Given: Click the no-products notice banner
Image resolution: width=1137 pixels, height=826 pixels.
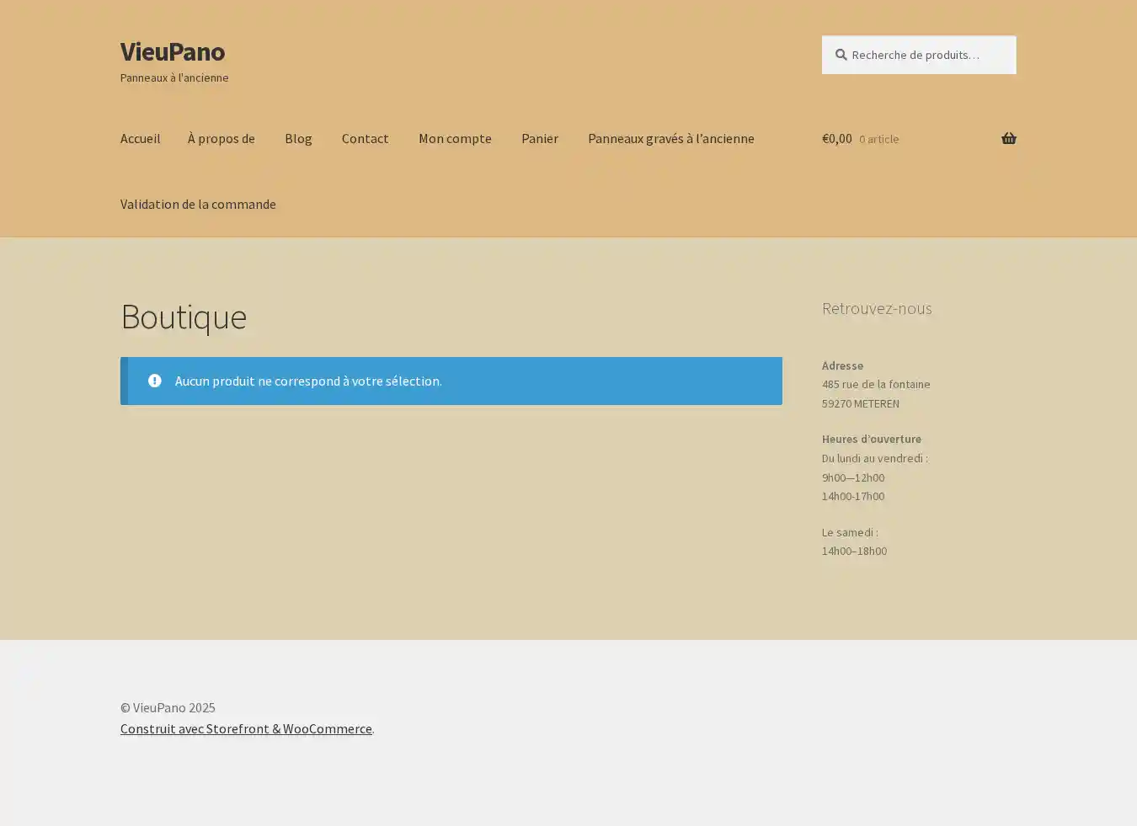Looking at the screenshot, I should pyautogui.click(x=451, y=381).
